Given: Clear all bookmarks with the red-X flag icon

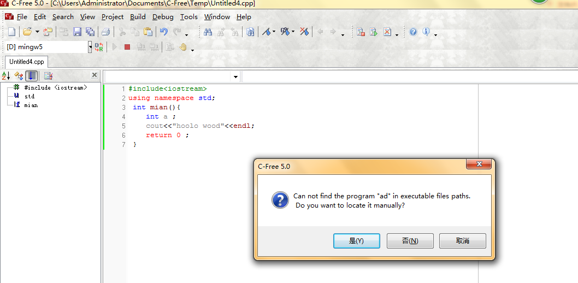Looking at the screenshot, I should (x=304, y=32).
